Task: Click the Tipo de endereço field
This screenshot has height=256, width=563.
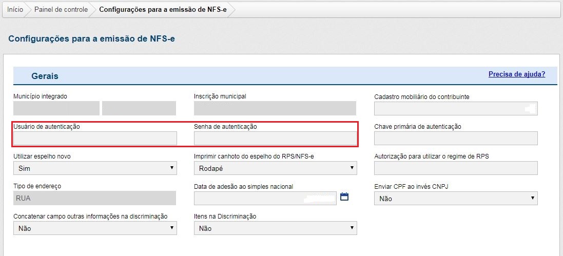Action: (x=95, y=198)
